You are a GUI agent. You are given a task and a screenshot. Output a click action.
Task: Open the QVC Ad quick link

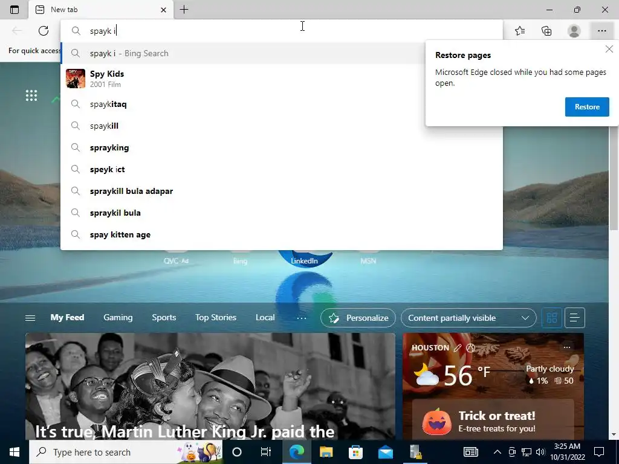pos(176,261)
